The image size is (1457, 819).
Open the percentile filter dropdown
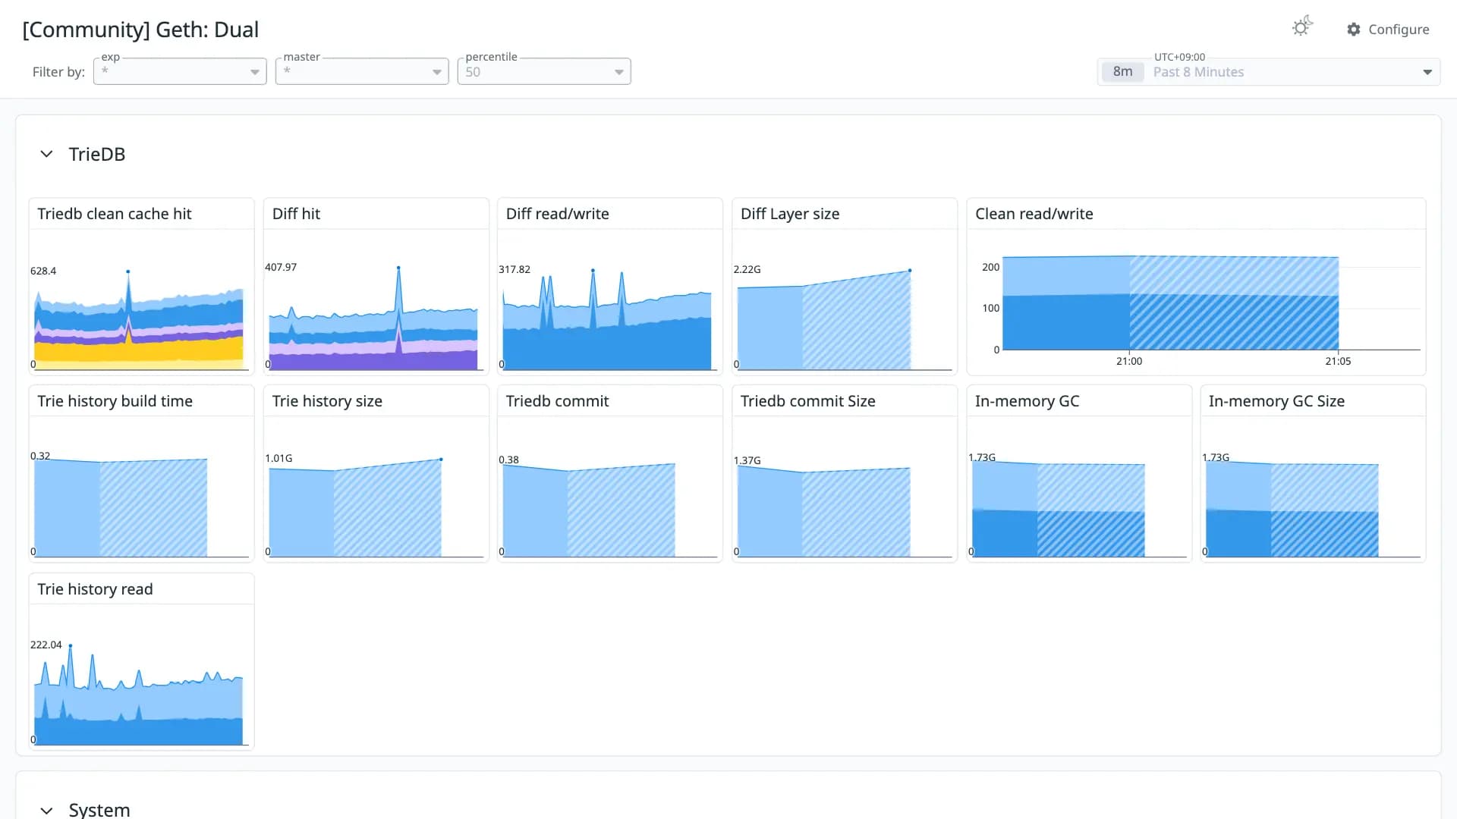coord(544,71)
